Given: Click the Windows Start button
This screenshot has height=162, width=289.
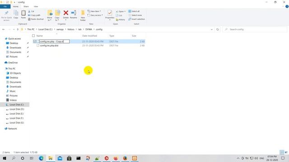Looking at the screenshot, I should 4,158.
